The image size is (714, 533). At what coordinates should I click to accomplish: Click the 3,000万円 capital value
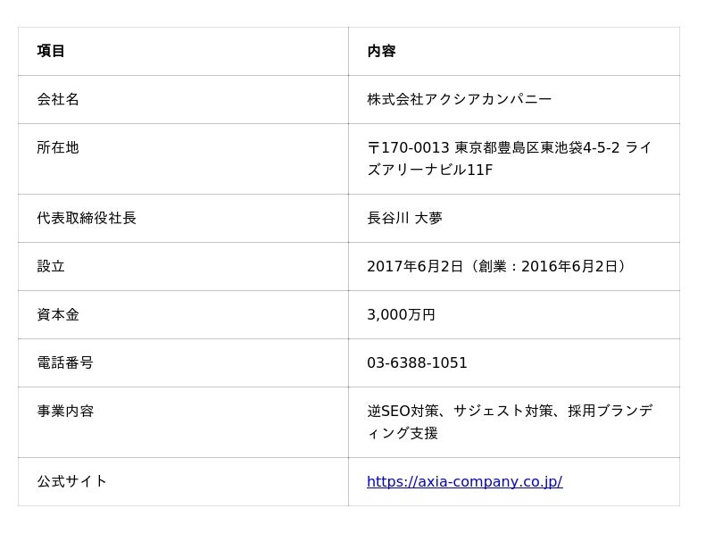pyautogui.click(x=401, y=314)
